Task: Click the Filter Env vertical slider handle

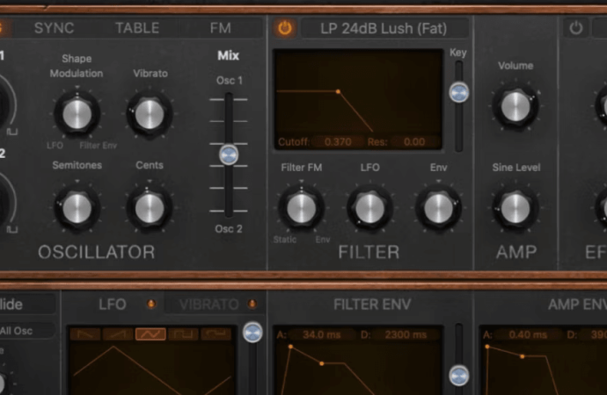Action: tap(458, 376)
